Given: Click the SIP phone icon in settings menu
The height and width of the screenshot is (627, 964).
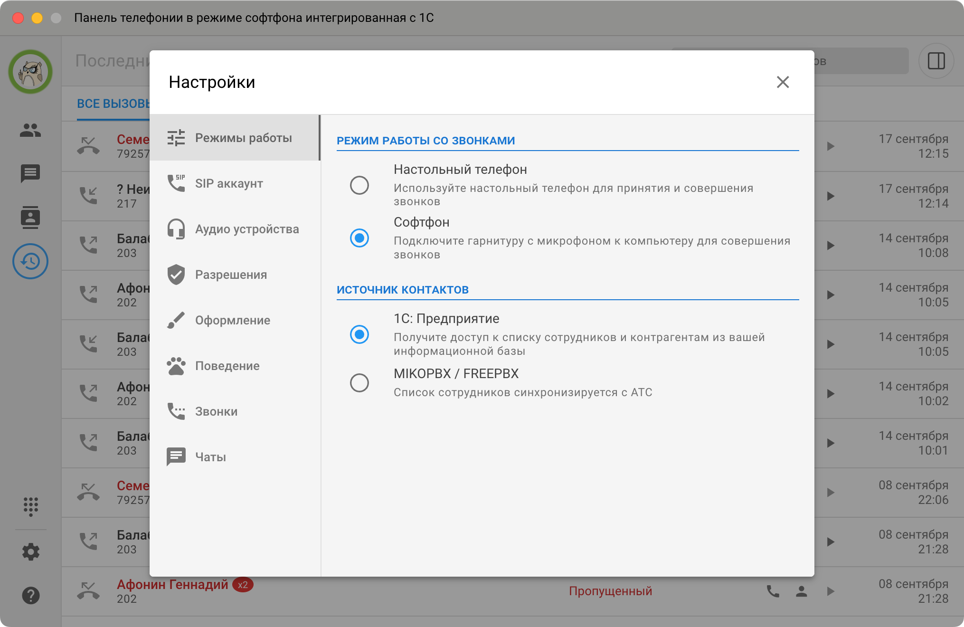Looking at the screenshot, I should [x=176, y=183].
